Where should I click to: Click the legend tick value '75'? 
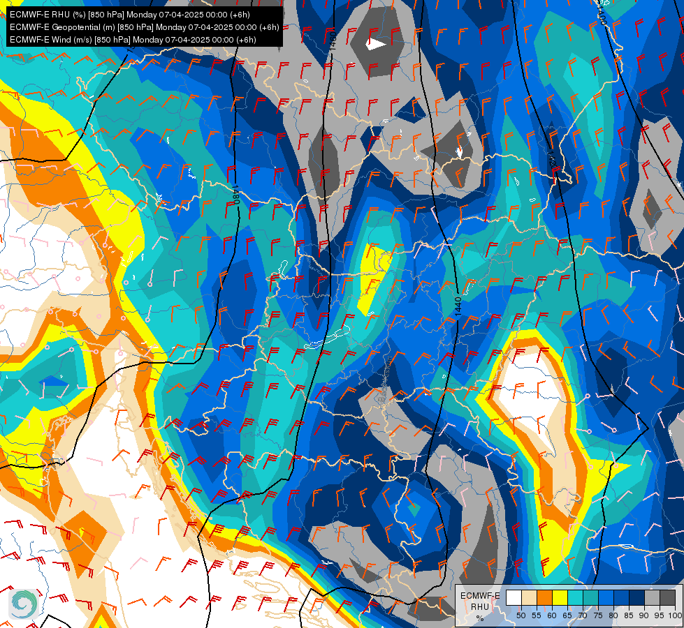[x=597, y=615]
